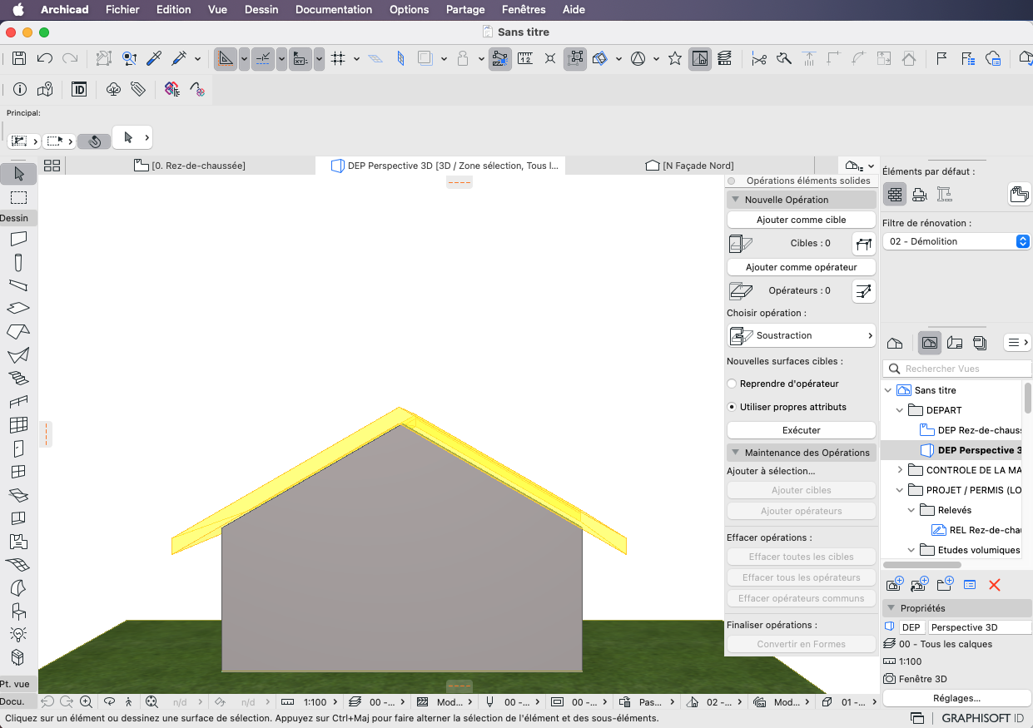Select REL Rez-de-chaussée view in navigator
This screenshot has width=1033, height=728.
(976, 530)
